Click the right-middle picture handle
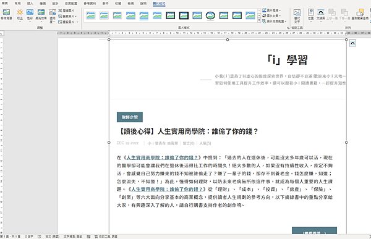This screenshot has height=239, width=371. click(346, 143)
